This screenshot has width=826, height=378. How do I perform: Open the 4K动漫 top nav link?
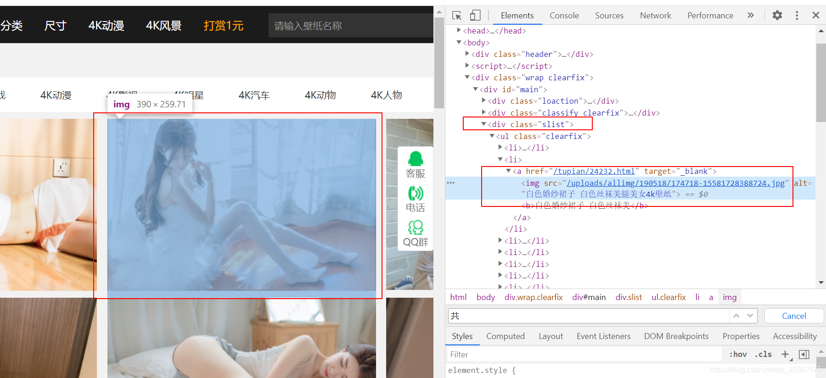106,25
